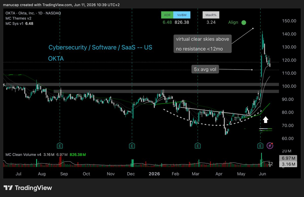Screen dimensions: 304x197
Task: Click the 110.00 price axis label
Action: tap(289, 73)
